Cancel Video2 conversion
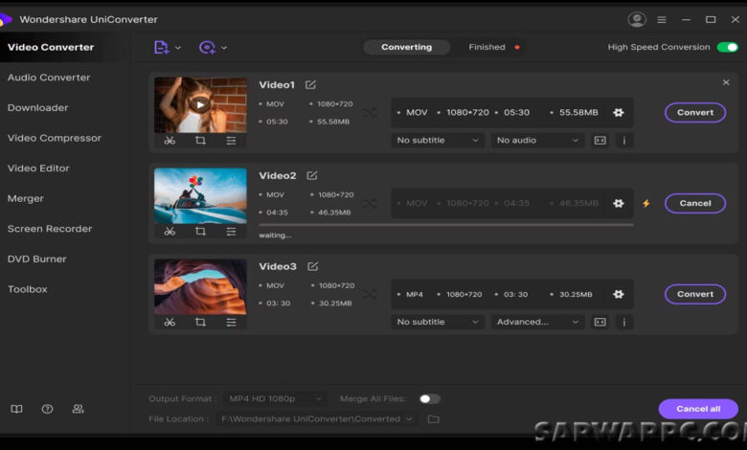Viewport: 747px width, 450px height. point(695,203)
